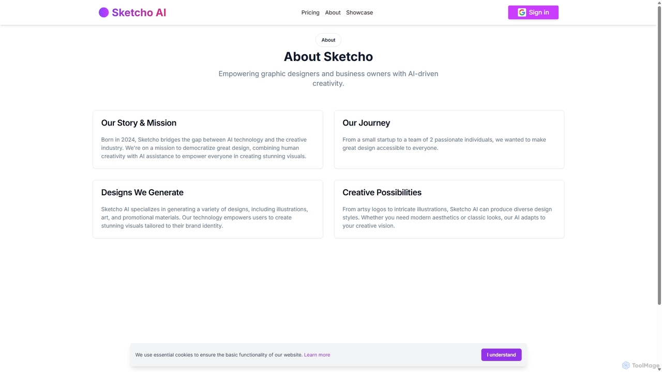This screenshot has width=662, height=372.
Task: Click the ToolMage watermark text
Action: [x=645, y=365]
